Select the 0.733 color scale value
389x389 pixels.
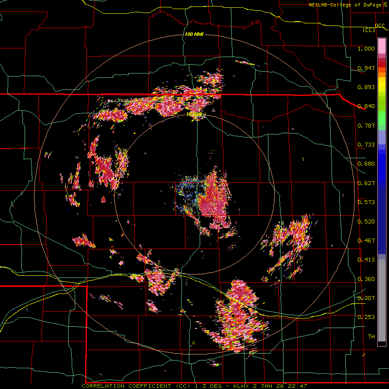point(366,145)
